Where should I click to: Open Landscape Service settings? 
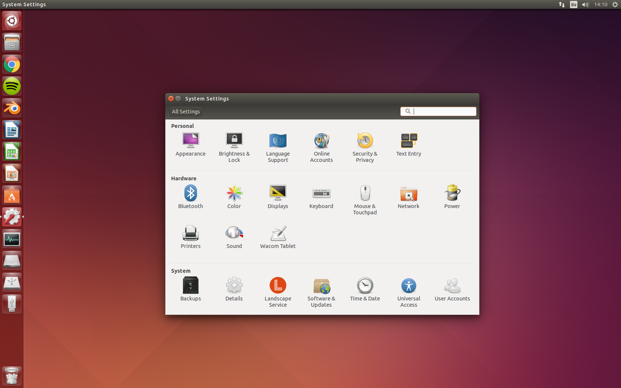pos(278,292)
